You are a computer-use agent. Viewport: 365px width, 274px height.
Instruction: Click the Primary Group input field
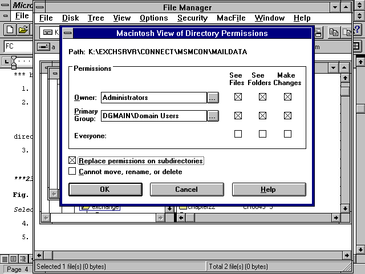click(x=154, y=116)
